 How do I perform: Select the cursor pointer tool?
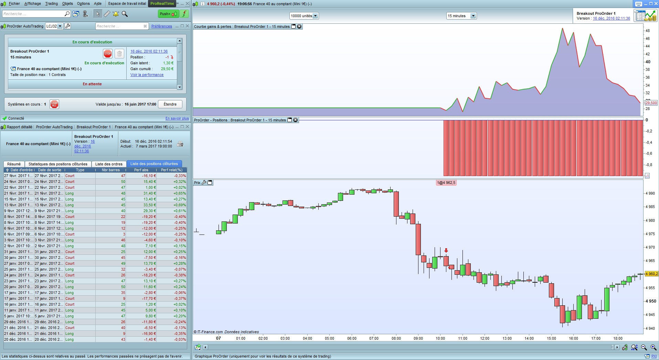click(98, 14)
